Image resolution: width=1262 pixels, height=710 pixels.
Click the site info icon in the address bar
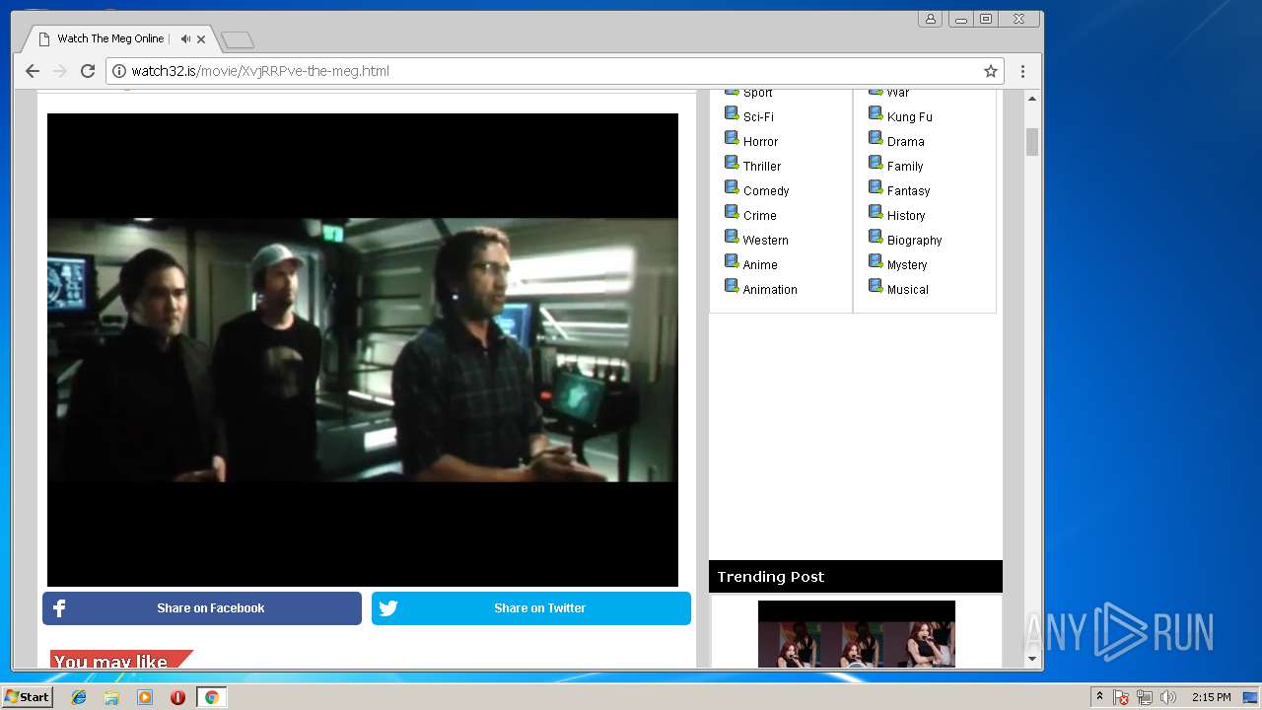(119, 71)
